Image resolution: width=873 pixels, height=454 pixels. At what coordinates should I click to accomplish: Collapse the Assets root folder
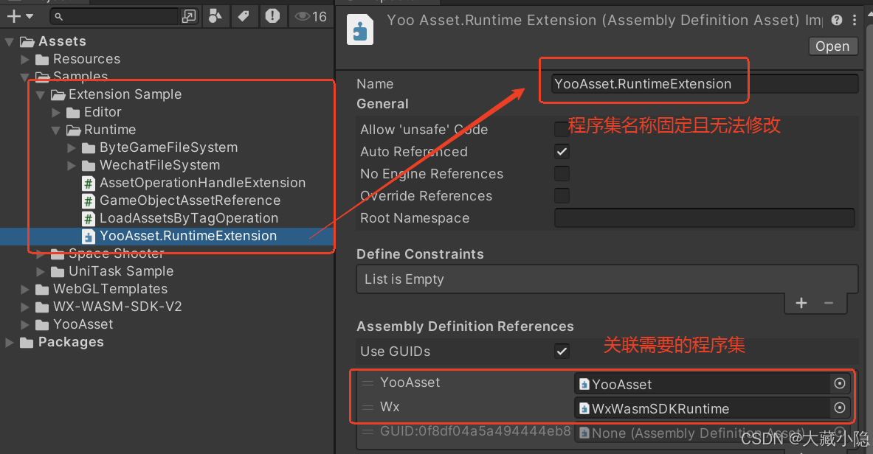tap(10, 42)
